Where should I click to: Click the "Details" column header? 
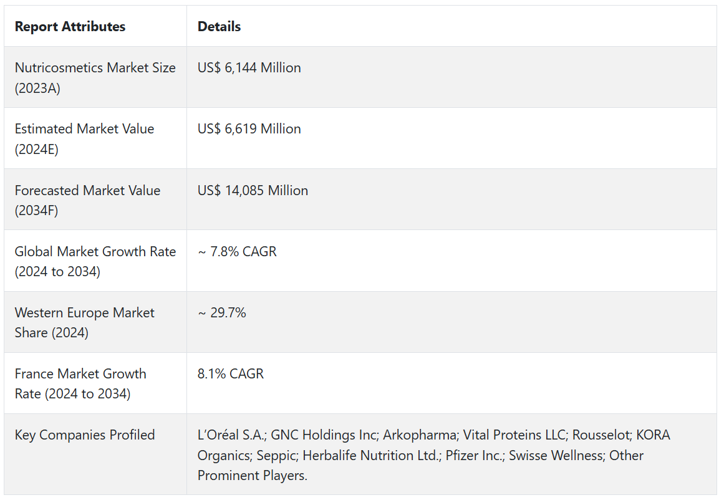coord(219,27)
